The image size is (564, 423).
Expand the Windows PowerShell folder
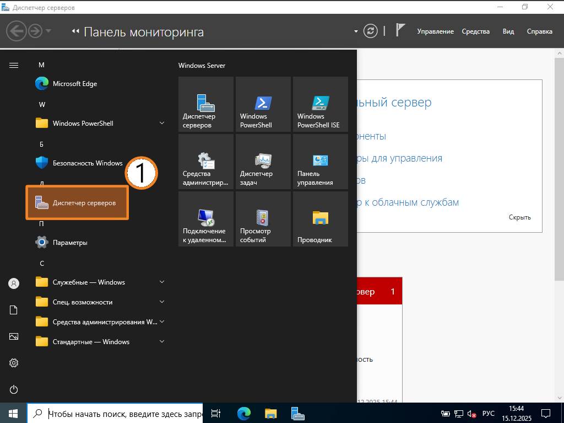[162, 124]
